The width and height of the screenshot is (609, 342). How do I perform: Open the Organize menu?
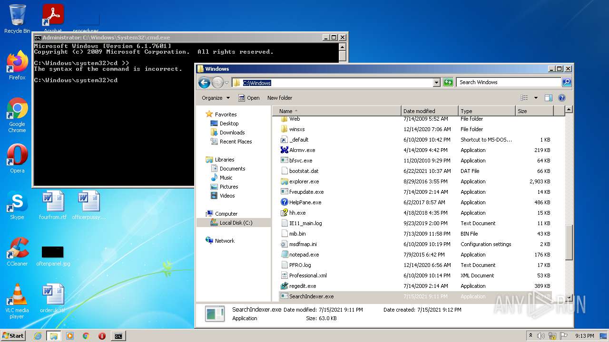pyautogui.click(x=216, y=98)
